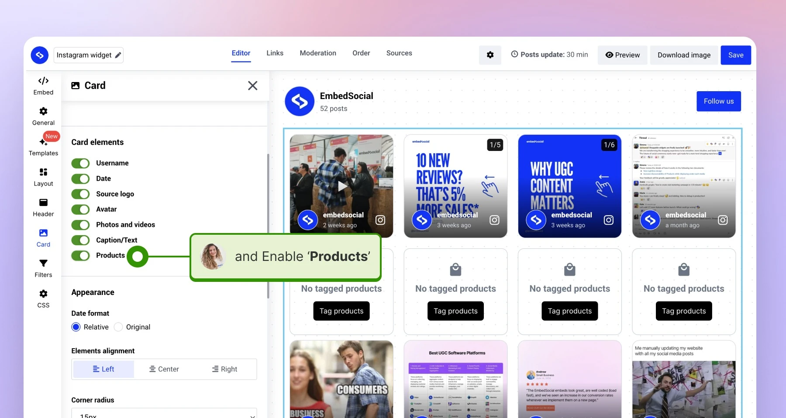Open the Corner radius dropdown
This screenshot has height=418, width=786.
coord(164,413)
